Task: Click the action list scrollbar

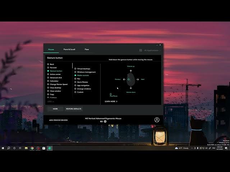Action: point(72,66)
